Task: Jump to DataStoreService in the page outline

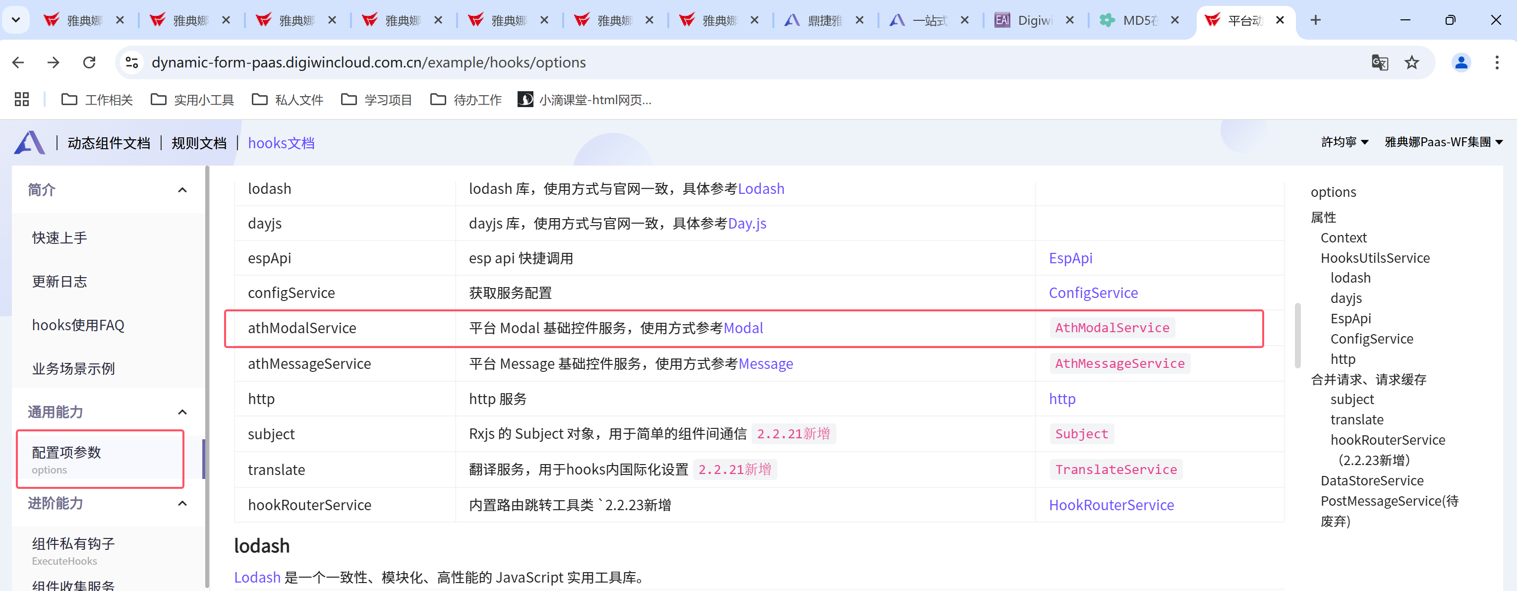Action: 1372,480
